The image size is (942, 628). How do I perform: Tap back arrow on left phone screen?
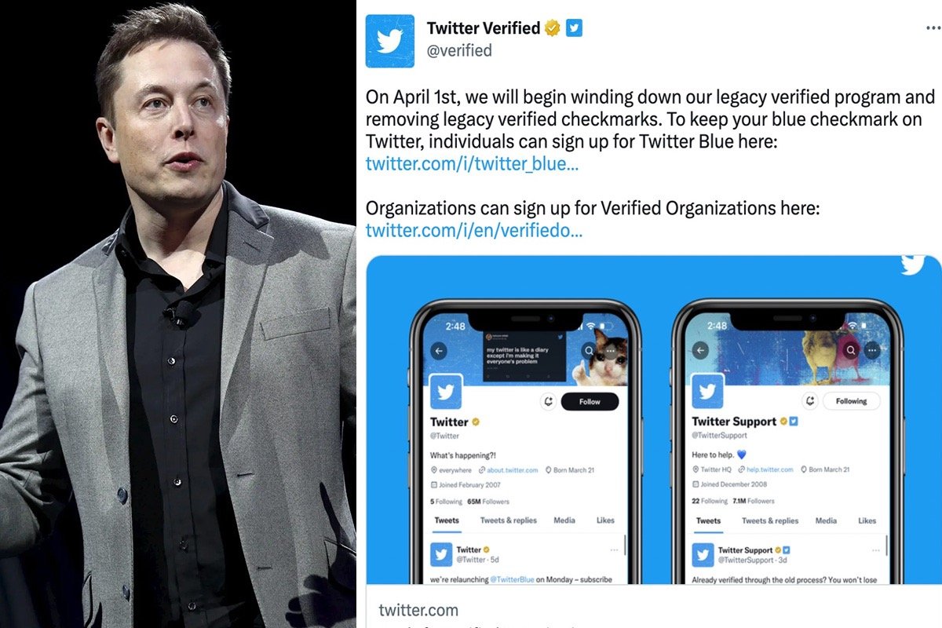(x=439, y=352)
